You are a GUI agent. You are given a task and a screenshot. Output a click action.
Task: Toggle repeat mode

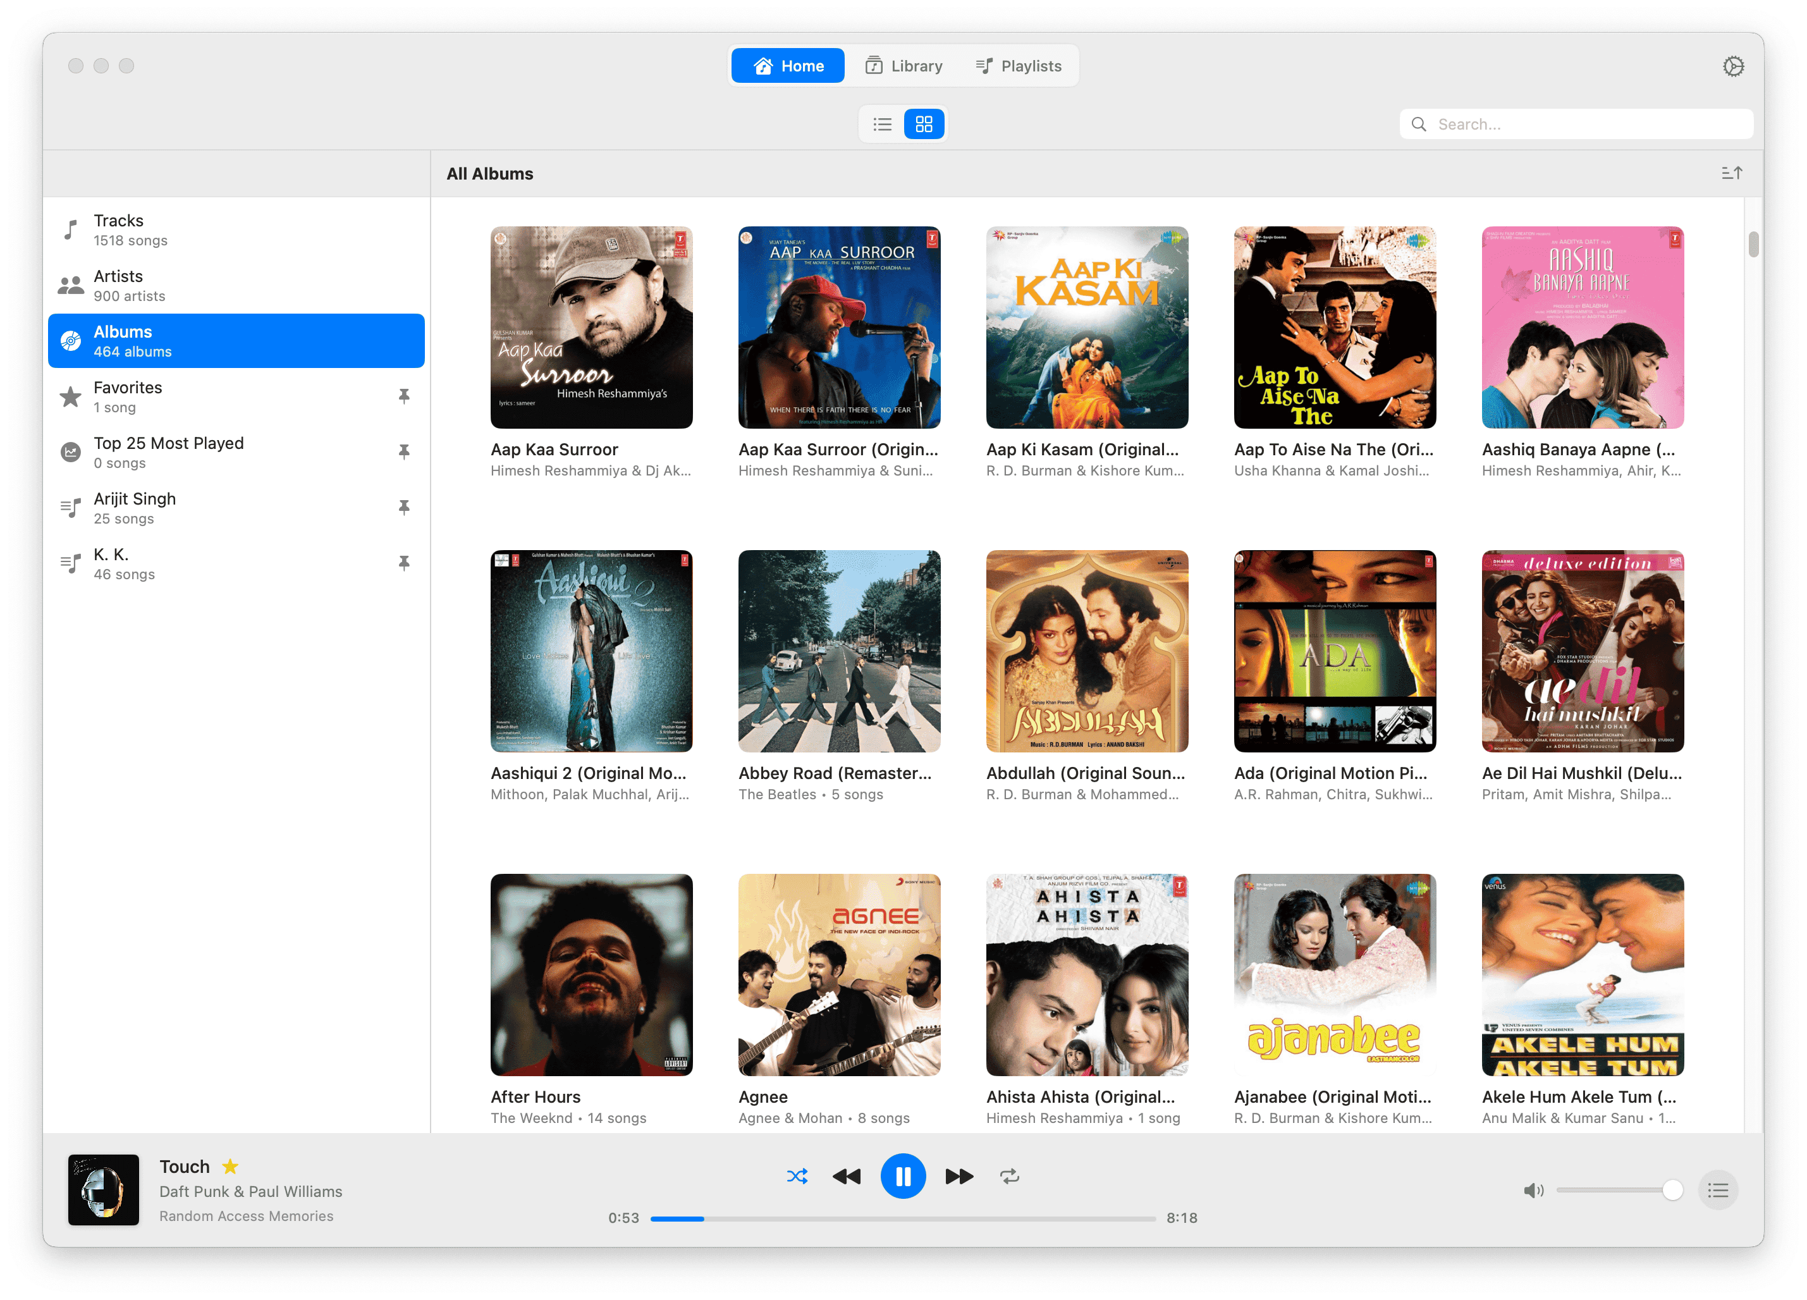click(x=1010, y=1175)
